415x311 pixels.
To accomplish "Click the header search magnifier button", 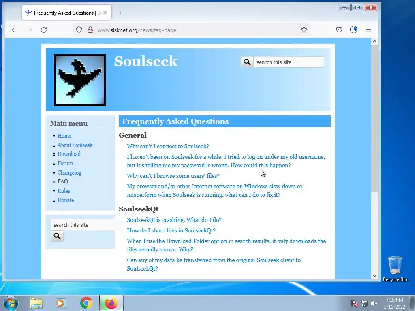I will pos(247,62).
